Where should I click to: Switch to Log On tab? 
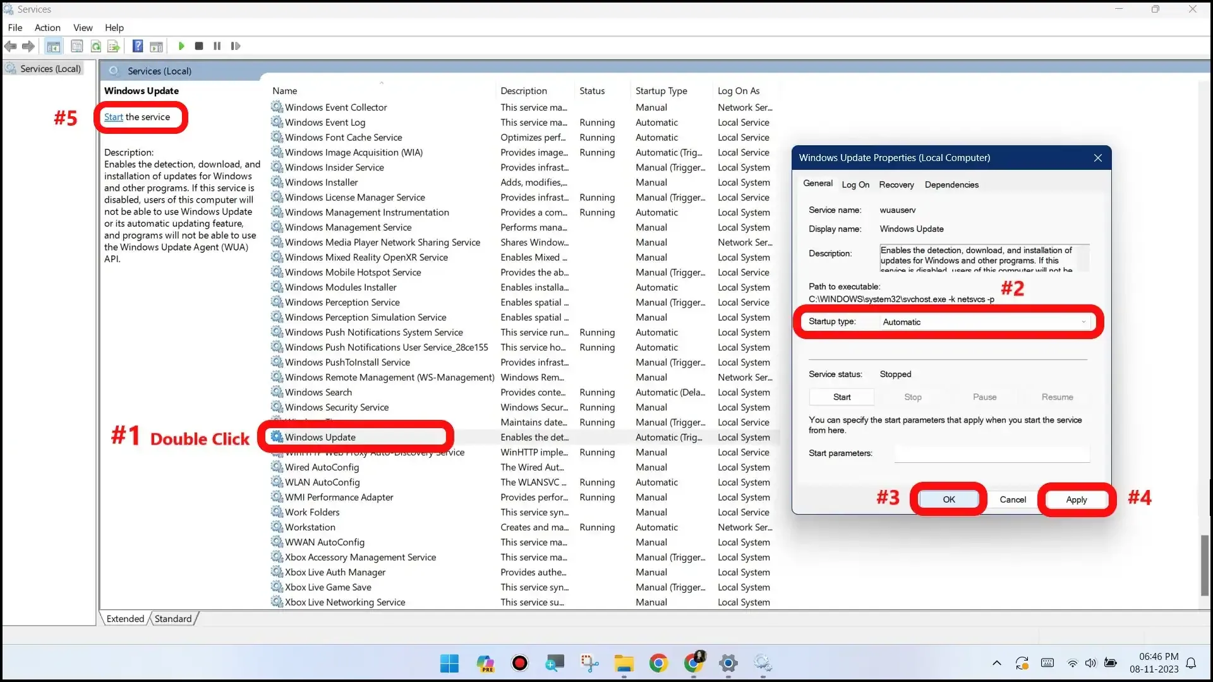point(855,184)
